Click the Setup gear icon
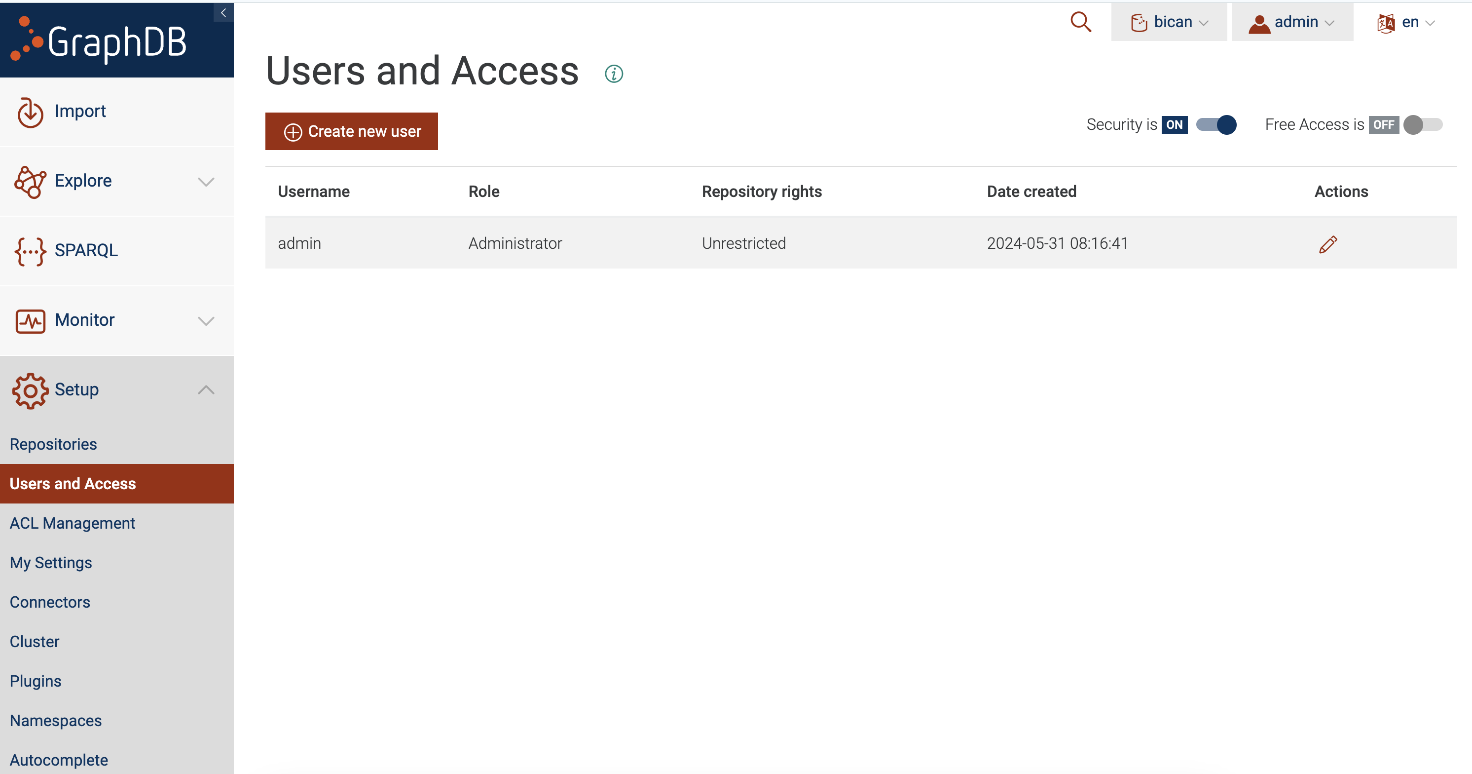 click(30, 391)
